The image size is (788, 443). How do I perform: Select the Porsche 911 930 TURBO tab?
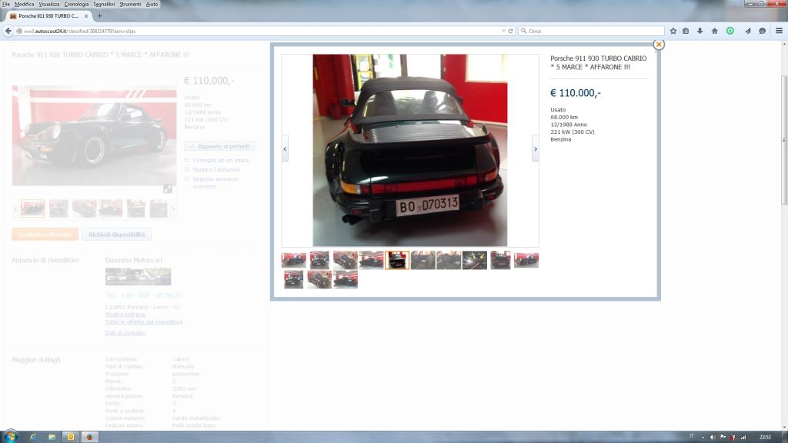[48, 16]
